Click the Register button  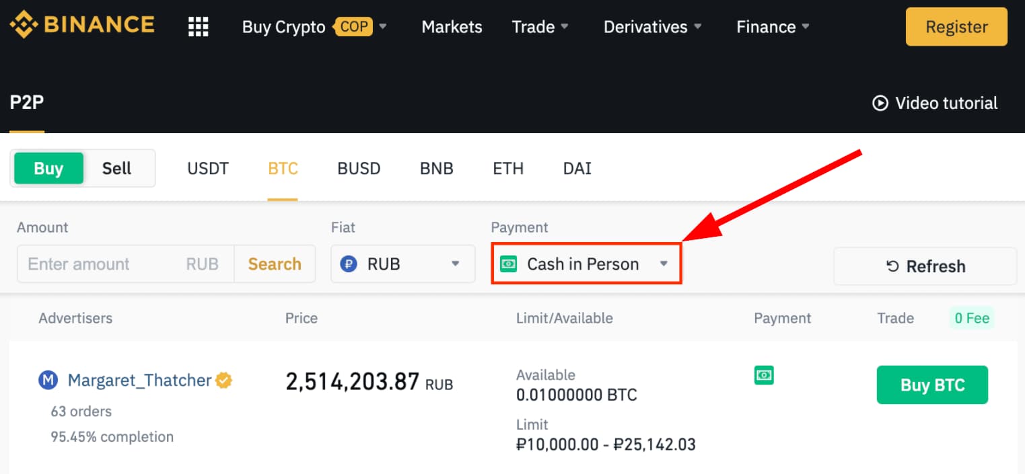956,27
